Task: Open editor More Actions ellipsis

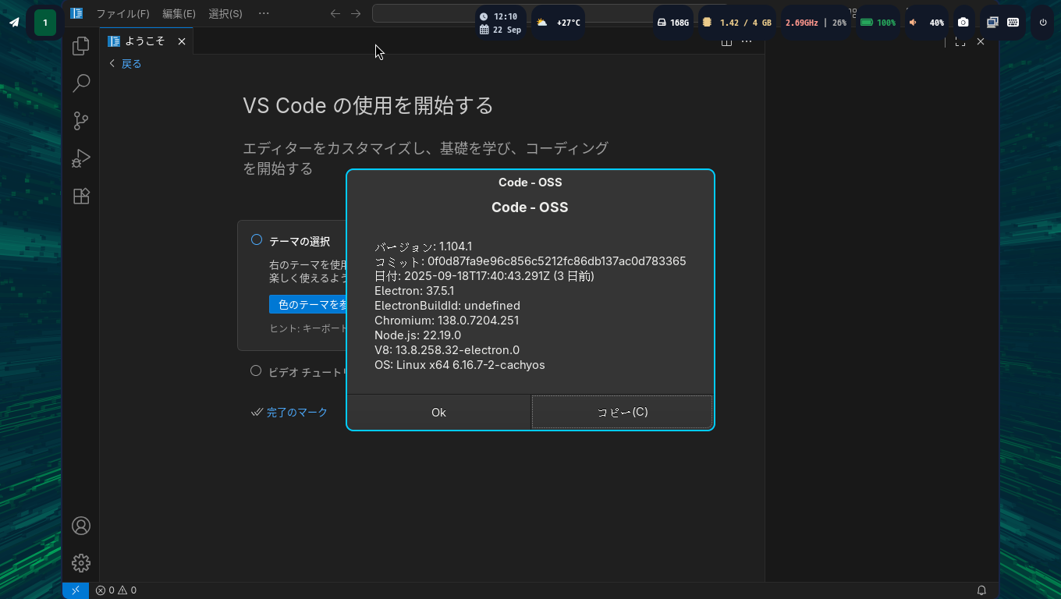Action: point(747,41)
